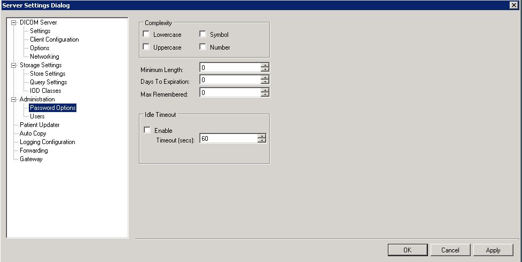The width and height of the screenshot is (522, 262).
Task: Select the Administration label in tree
Action: click(37, 99)
